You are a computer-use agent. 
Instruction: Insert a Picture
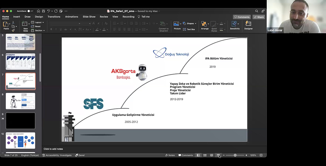pos(176,26)
